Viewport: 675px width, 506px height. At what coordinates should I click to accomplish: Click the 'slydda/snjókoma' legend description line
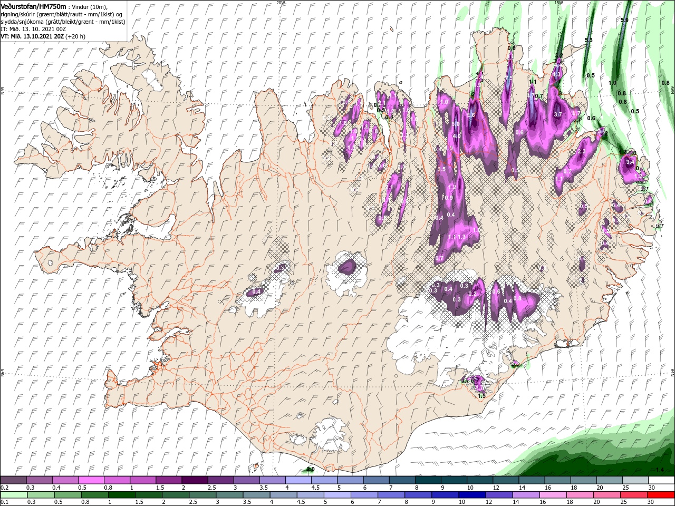coord(63,22)
